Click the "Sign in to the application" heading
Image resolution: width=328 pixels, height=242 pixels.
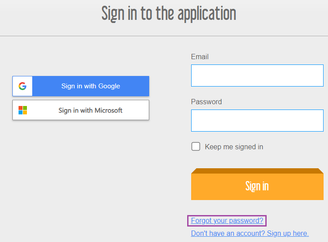[169, 14]
